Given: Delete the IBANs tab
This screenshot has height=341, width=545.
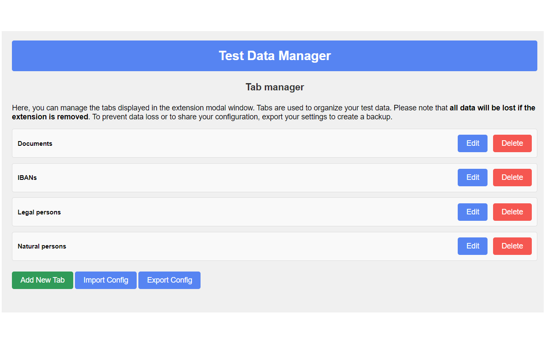Looking at the screenshot, I should point(512,177).
